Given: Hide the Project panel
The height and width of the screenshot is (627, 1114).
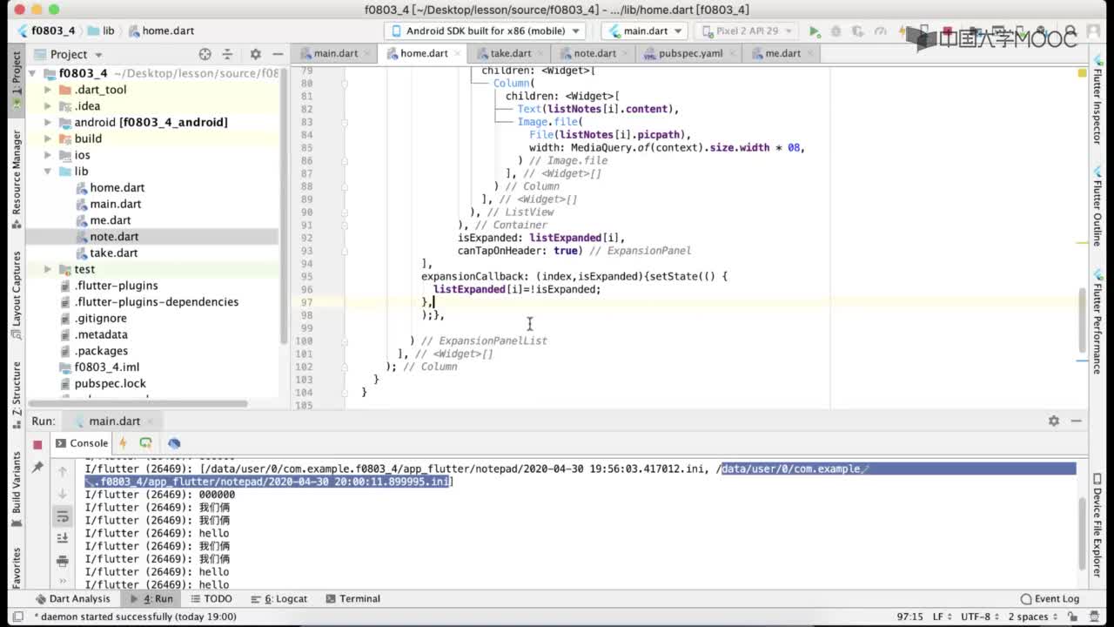Looking at the screenshot, I should [x=278, y=54].
